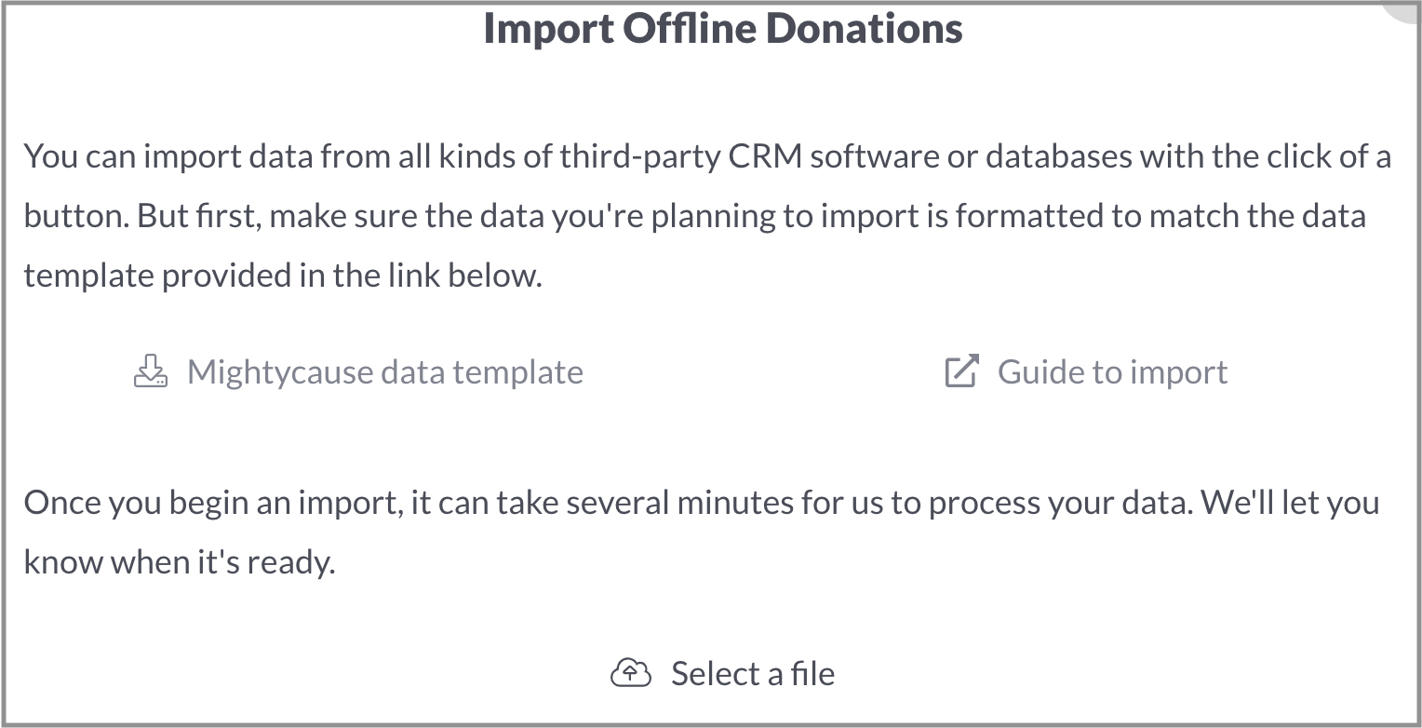Click the paragraph starting 'You can import data'
Screen dimensions: 1422x728
click(707, 216)
